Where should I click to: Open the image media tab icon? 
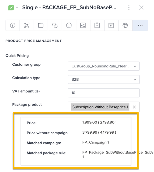pos(83,25)
